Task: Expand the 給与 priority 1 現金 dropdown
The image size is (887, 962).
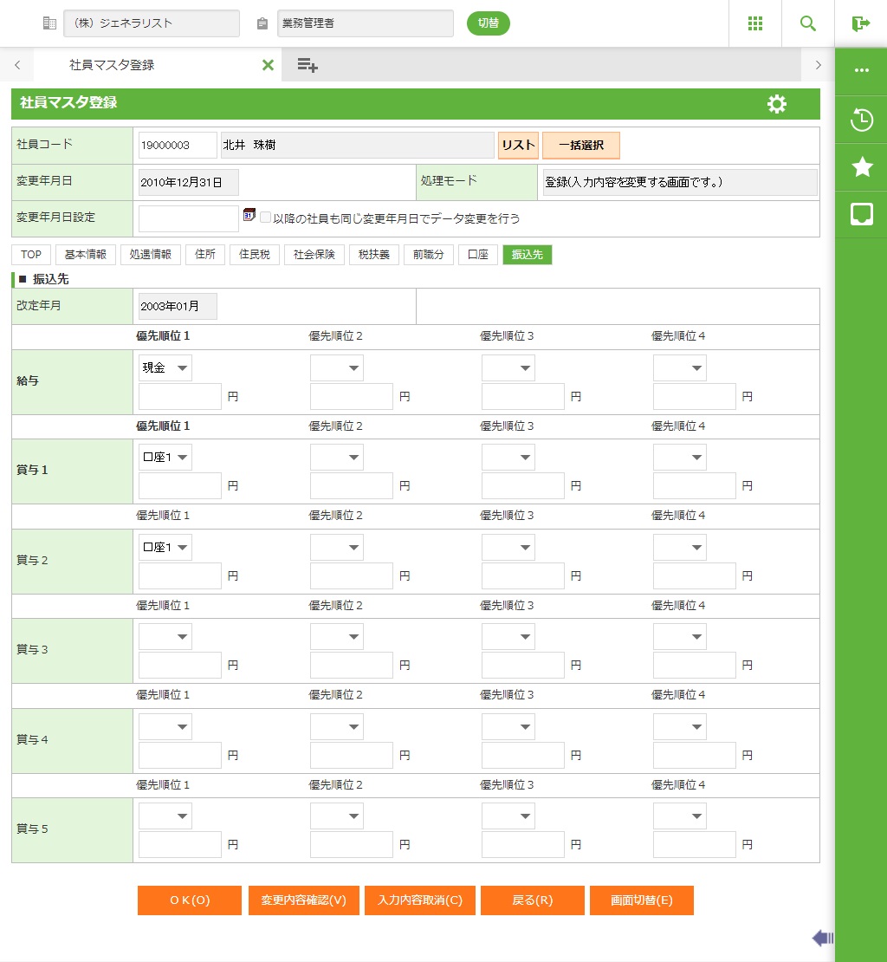Action: (165, 368)
